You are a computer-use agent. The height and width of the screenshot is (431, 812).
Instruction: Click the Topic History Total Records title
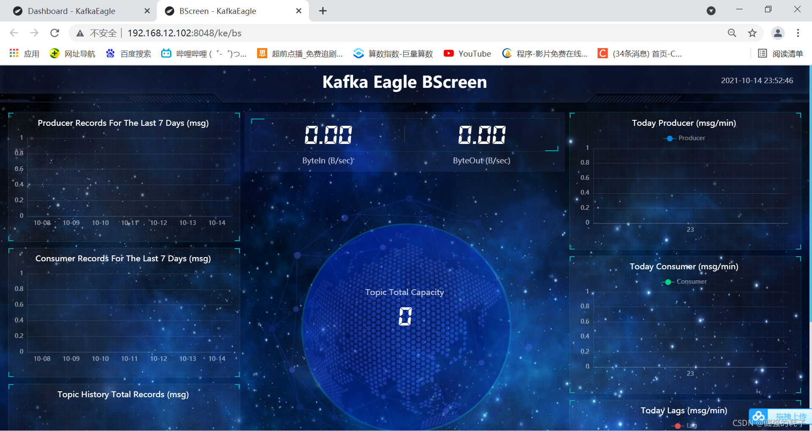coord(123,394)
